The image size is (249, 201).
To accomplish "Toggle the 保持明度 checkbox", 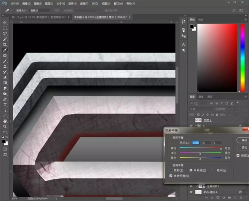I will [x=171, y=176].
